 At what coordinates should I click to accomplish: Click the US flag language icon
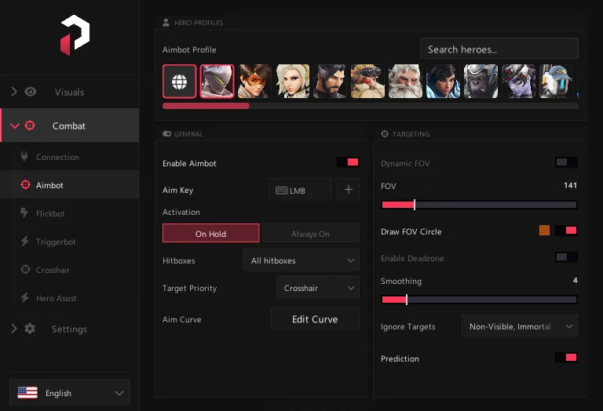pos(27,393)
